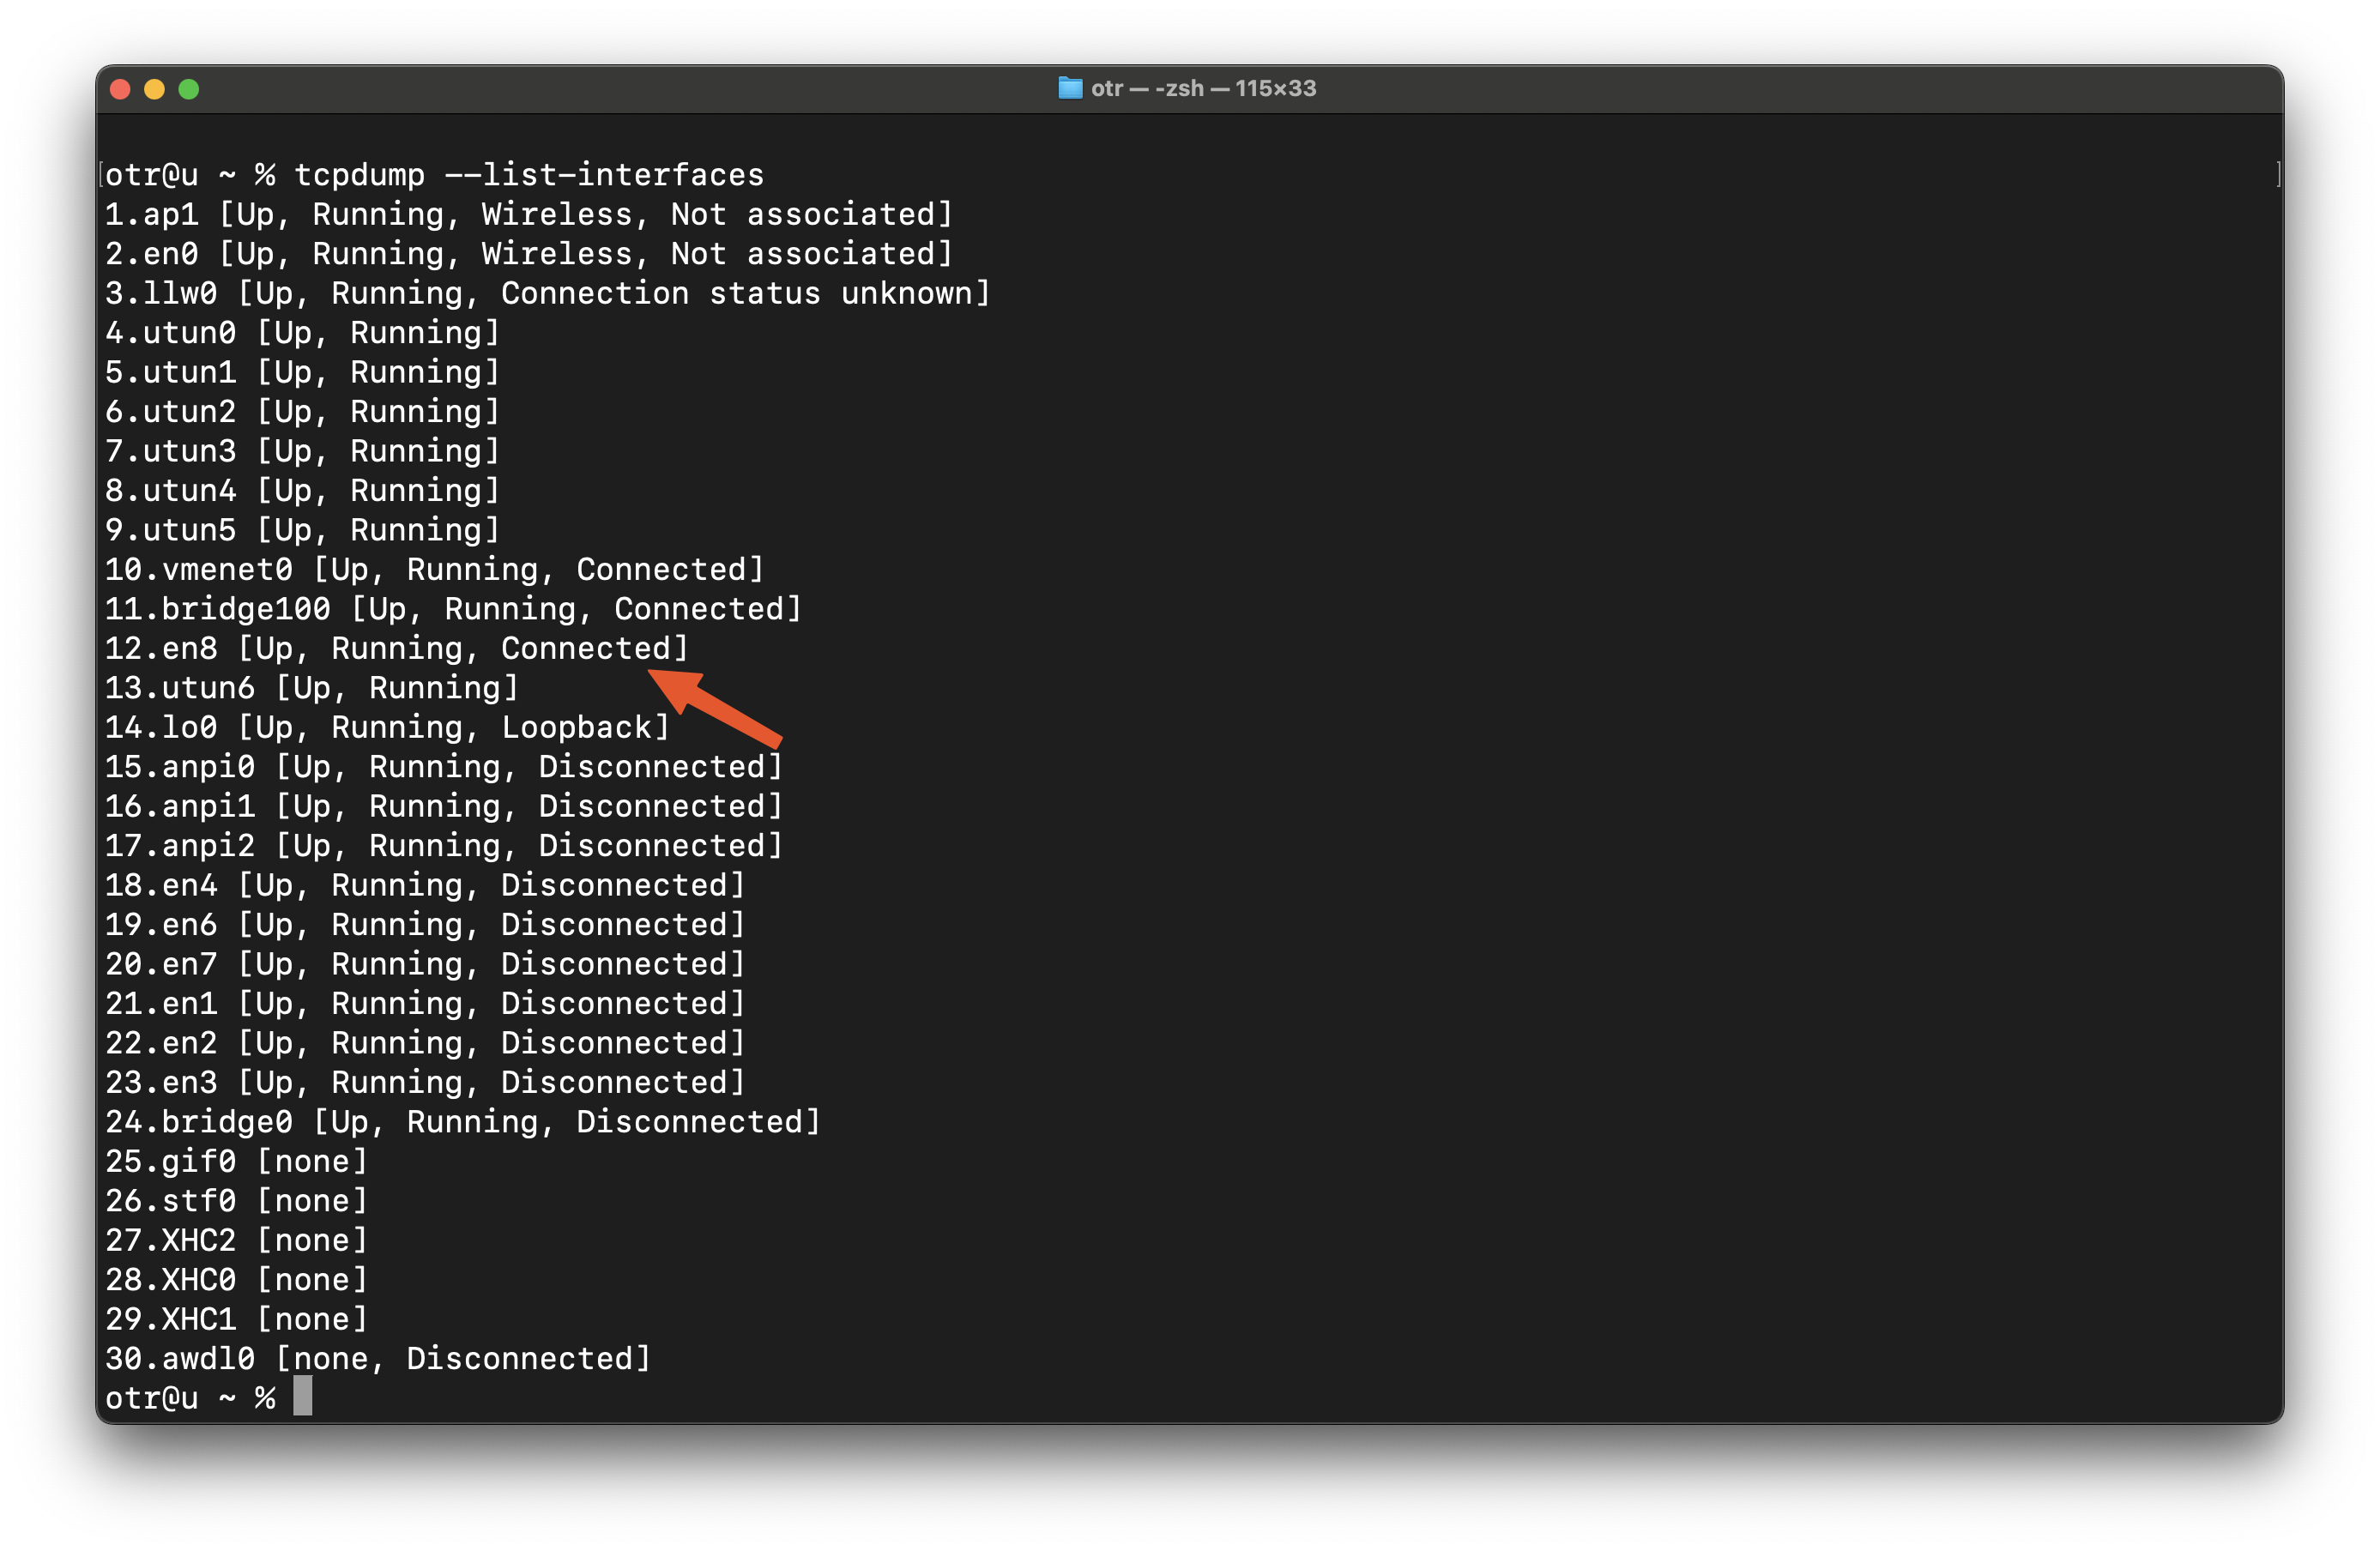The image size is (2380, 1551).
Task: Click the '25.gif0 [none]' line
Action: 237,1162
